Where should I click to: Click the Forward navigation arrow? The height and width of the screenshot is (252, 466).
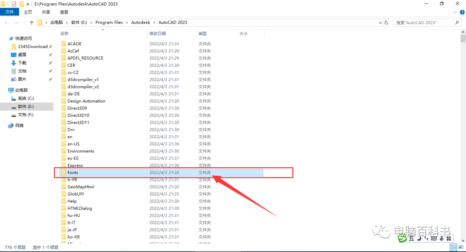coord(17,22)
